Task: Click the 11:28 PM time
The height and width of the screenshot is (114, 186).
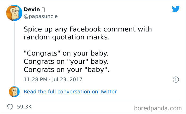Action: (x=35, y=79)
